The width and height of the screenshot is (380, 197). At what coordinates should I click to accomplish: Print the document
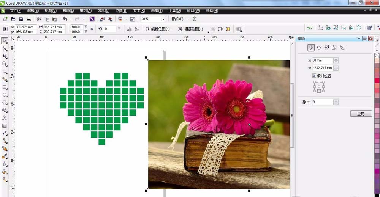28,19
